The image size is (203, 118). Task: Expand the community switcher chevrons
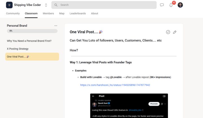46,5
